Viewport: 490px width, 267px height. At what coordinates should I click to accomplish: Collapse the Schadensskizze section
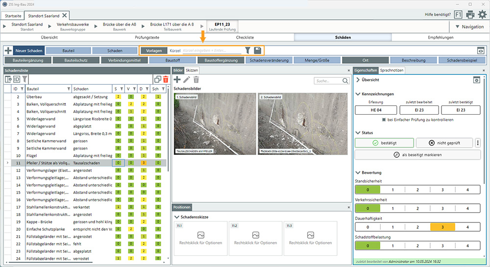tap(177, 216)
